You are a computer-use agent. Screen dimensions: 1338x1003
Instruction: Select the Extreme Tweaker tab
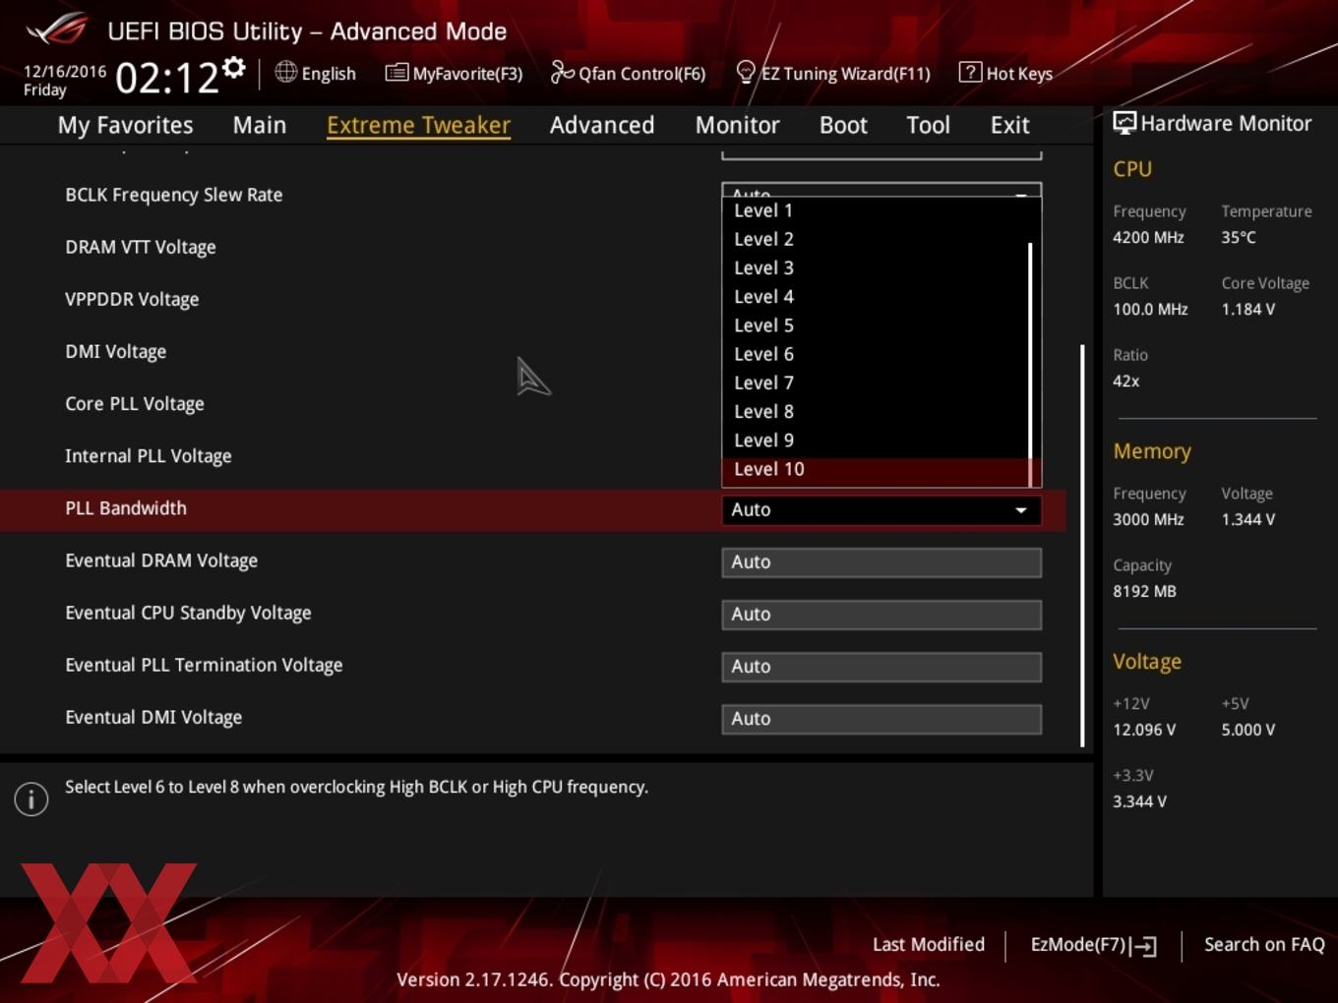(418, 125)
